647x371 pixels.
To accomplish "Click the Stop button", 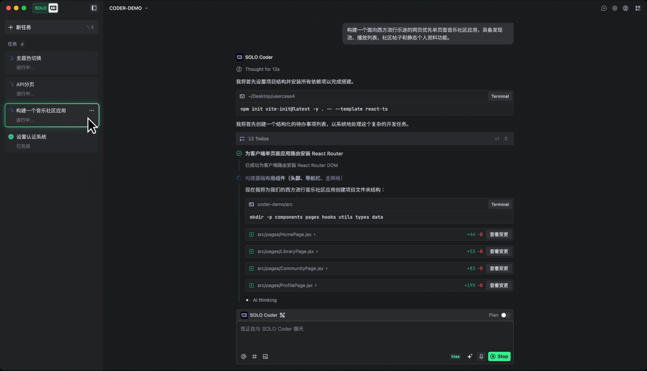I will (499, 357).
